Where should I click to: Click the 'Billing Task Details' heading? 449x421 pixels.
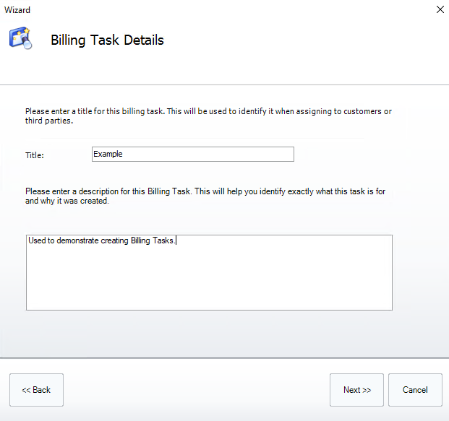pos(107,40)
